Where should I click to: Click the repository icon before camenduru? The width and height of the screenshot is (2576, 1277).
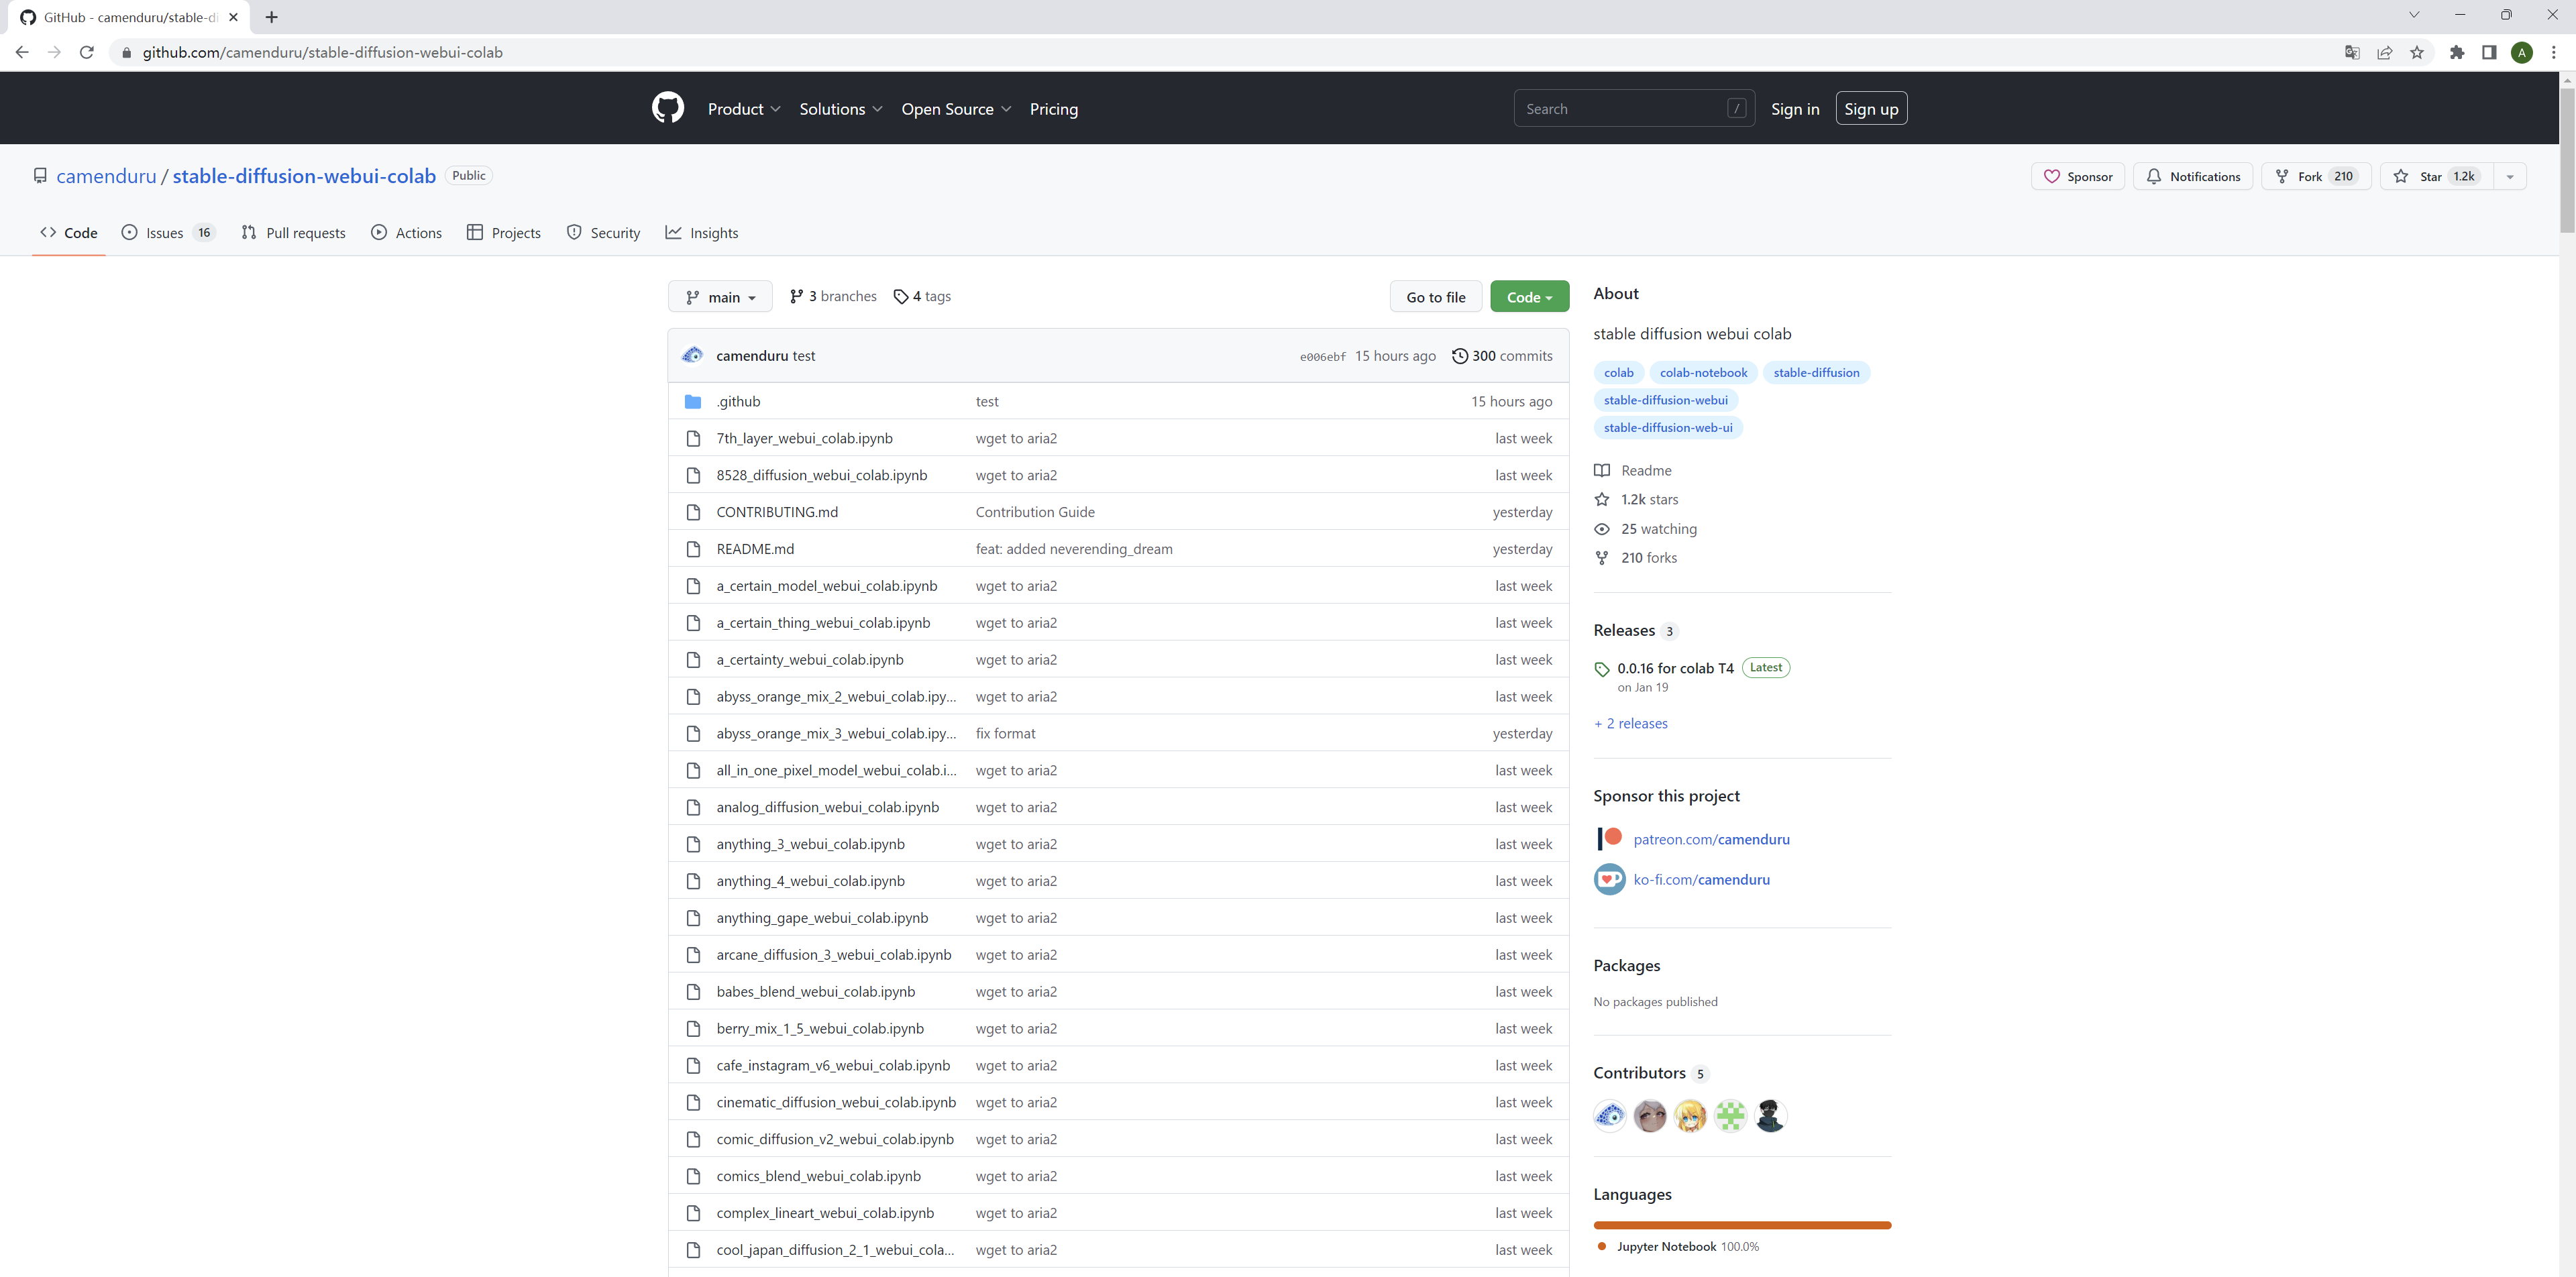click(x=40, y=176)
